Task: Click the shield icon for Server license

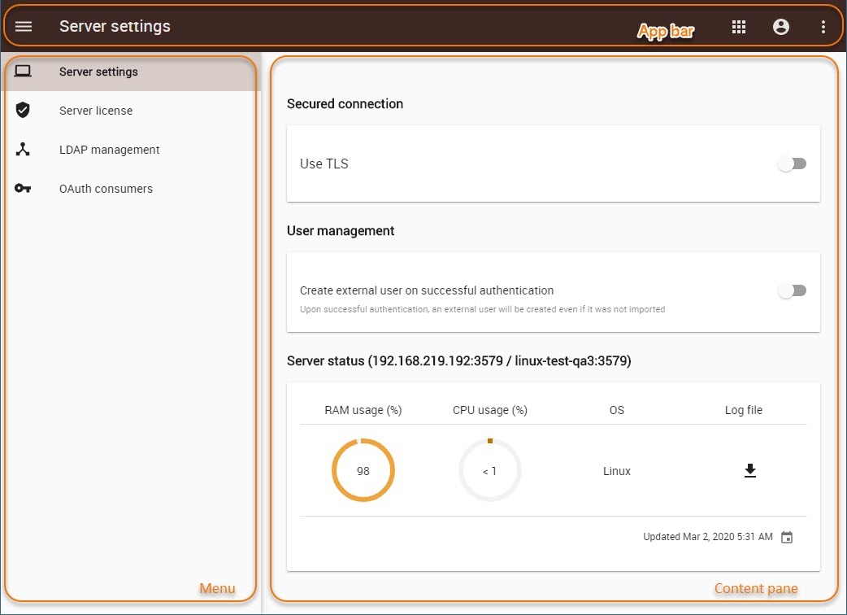Action: coord(23,111)
